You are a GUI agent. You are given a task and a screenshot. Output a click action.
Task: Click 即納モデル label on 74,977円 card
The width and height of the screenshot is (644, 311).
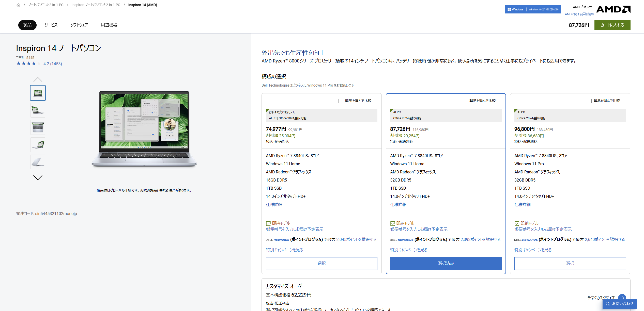(x=281, y=223)
